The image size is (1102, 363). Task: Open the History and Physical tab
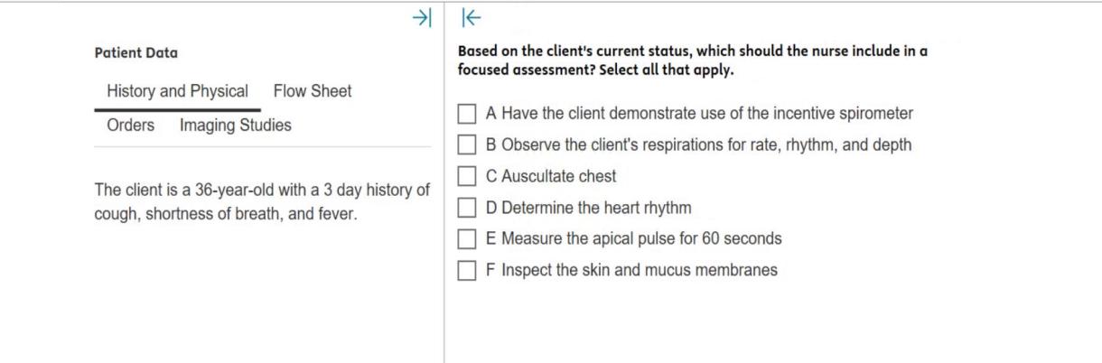click(x=177, y=91)
